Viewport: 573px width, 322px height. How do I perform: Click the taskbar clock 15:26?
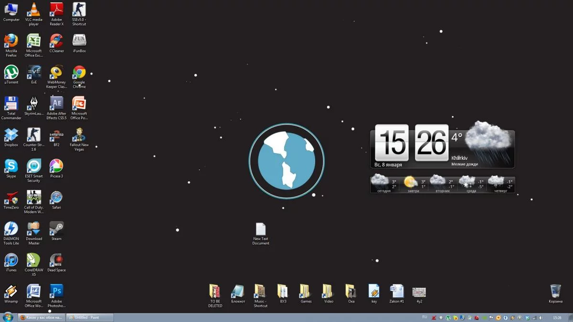[x=557, y=318]
